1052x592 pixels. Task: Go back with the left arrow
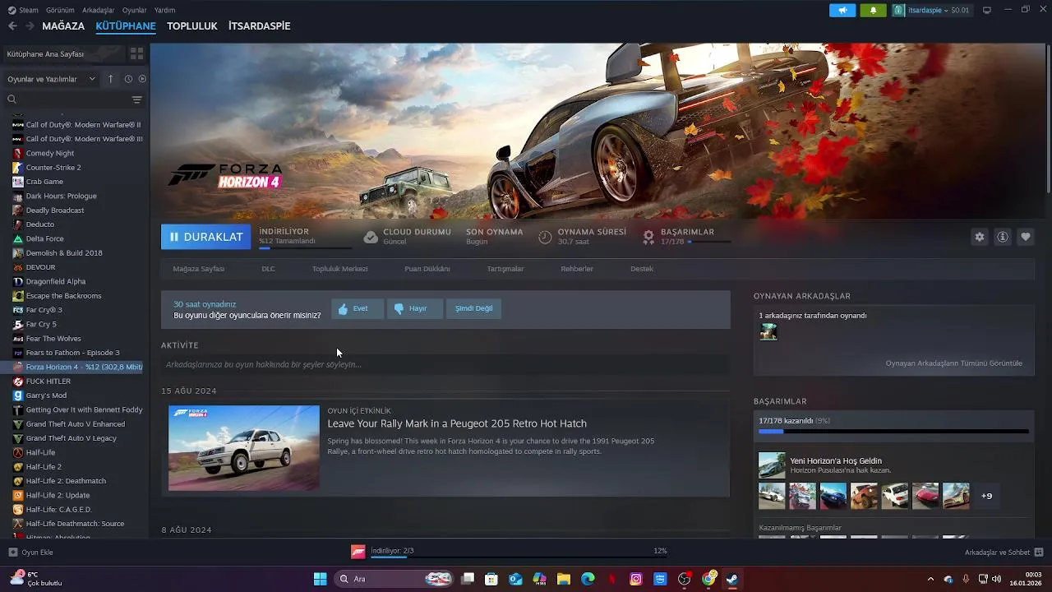pos(12,25)
